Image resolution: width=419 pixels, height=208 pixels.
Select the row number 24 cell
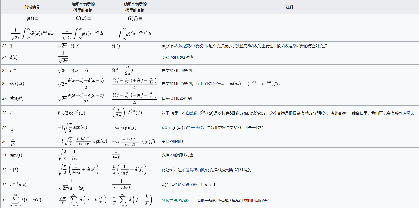coord(4,57)
